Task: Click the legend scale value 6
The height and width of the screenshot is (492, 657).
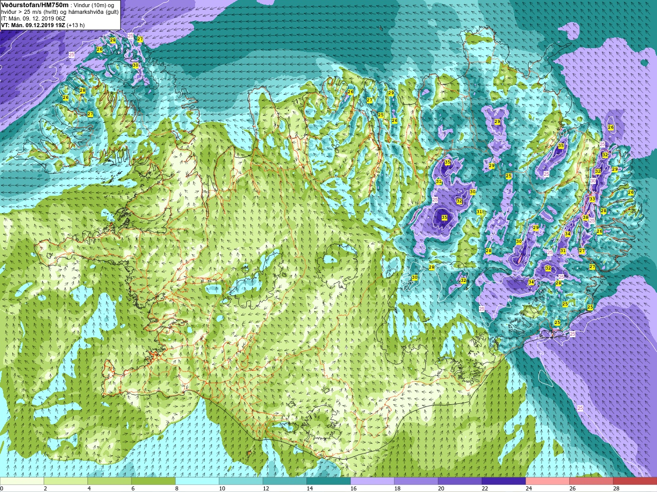Action: coord(133,488)
